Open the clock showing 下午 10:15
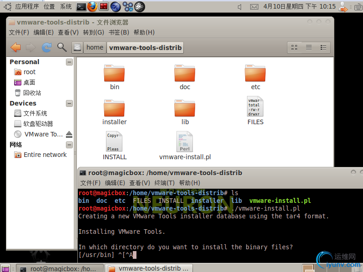This screenshot has height=272, width=363. [x=300, y=6]
